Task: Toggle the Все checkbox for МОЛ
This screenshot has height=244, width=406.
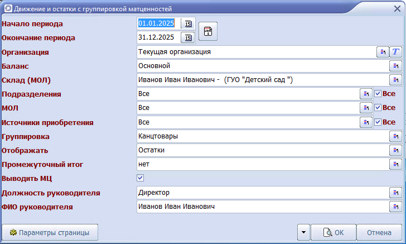Action: 378,108
